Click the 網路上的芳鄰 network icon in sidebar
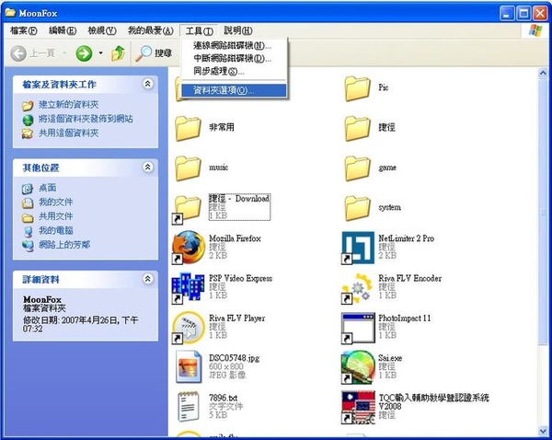Viewport: 552px width, 440px height. point(28,245)
